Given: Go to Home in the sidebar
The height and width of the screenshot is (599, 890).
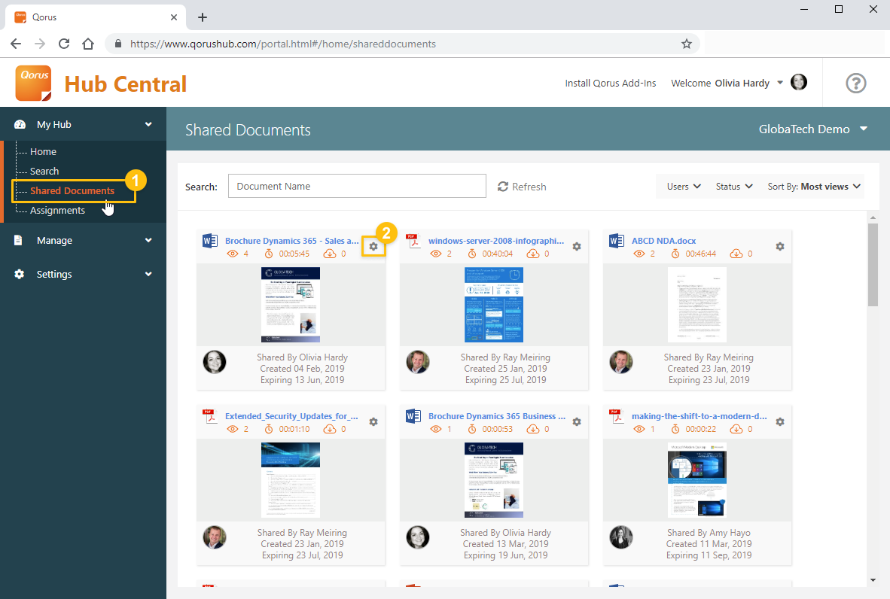Looking at the screenshot, I should coord(43,151).
